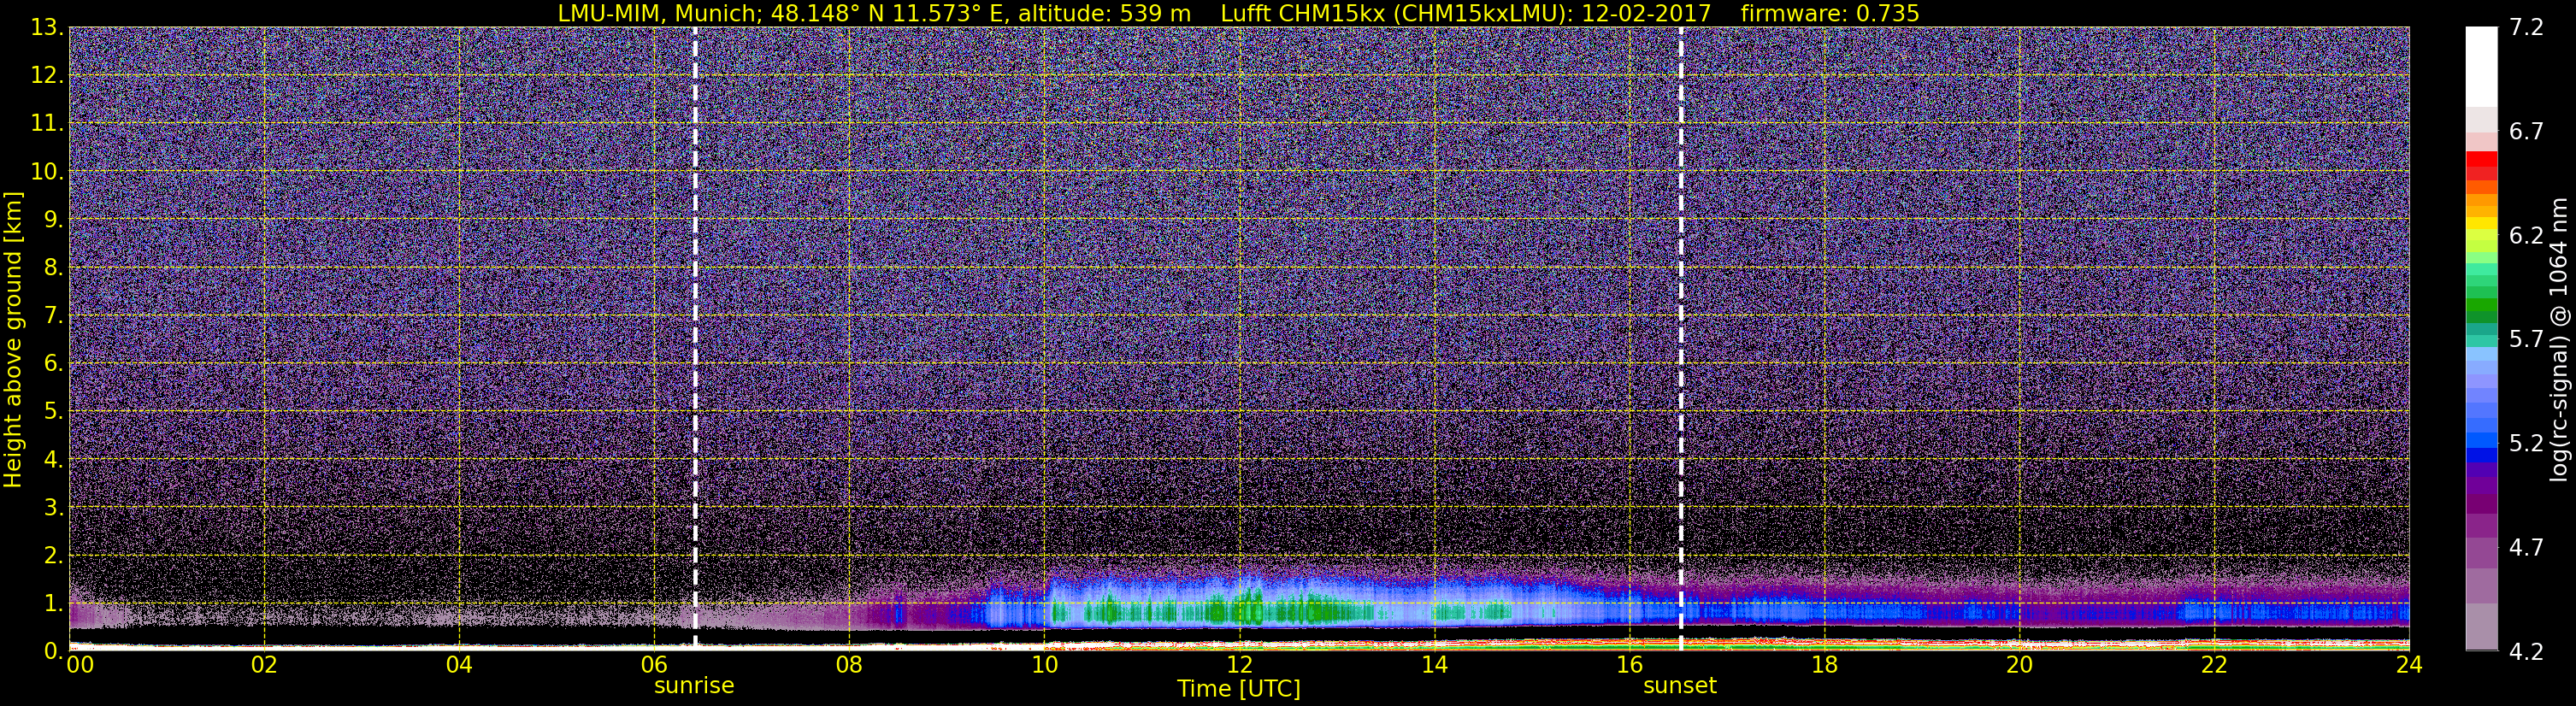Click the time axis tick label "00"
Viewport: 2576px width, 706px height.
[80, 665]
